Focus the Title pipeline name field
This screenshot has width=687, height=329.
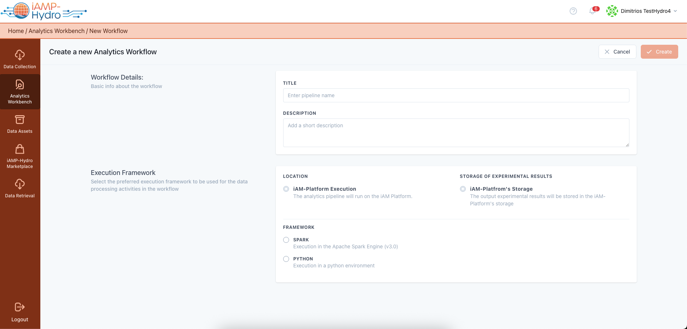(x=456, y=95)
